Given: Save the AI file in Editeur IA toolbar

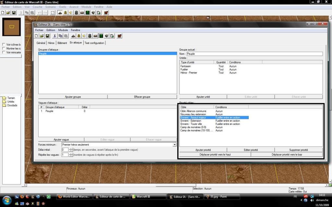Looking at the screenshot, I should coord(47,36).
